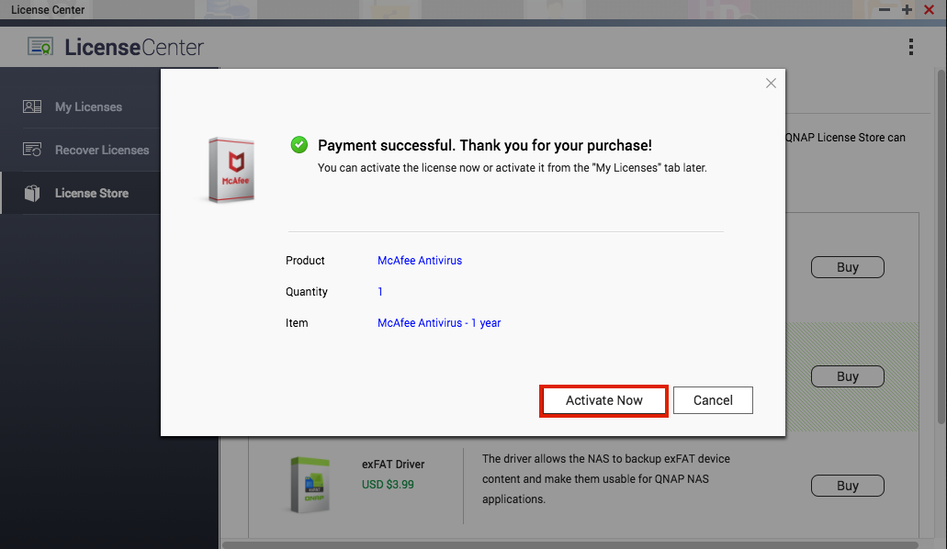Image resolution: width=947 pixels, height=549 pixels.
Task: Click the McAfee Antivirus product value
Action: coord(420,261)
